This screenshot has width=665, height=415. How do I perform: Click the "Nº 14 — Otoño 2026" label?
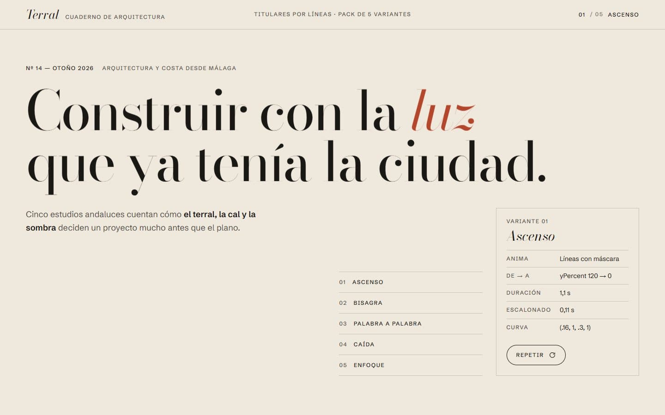(x=60, y=68)
